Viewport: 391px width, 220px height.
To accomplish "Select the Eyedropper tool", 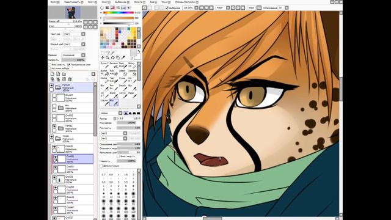I will (123, 57).
